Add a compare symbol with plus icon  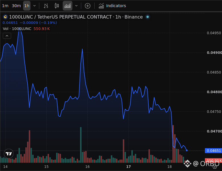click(87, 6)
